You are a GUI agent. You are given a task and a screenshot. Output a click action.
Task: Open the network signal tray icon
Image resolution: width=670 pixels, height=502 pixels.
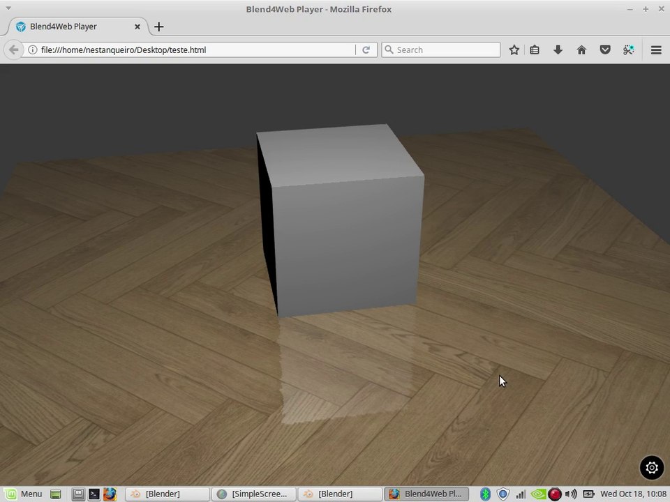(521, 494)
